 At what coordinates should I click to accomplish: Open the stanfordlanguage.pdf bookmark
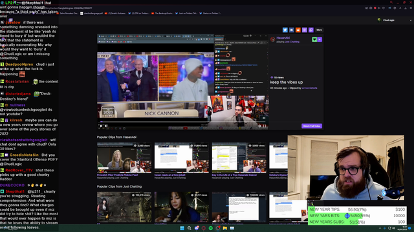(92, 13)
